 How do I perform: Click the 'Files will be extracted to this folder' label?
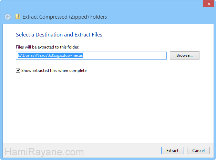pos(48,47)
